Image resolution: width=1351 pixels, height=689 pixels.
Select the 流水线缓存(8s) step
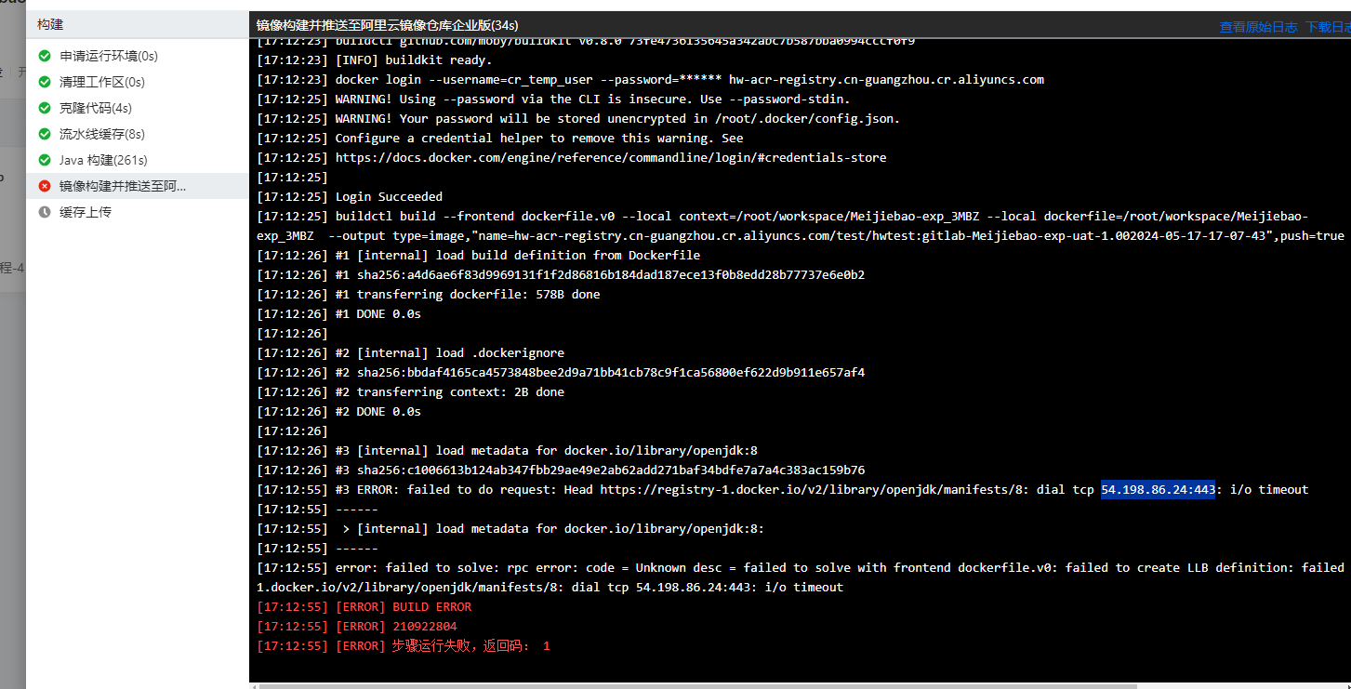click(102, 135)
